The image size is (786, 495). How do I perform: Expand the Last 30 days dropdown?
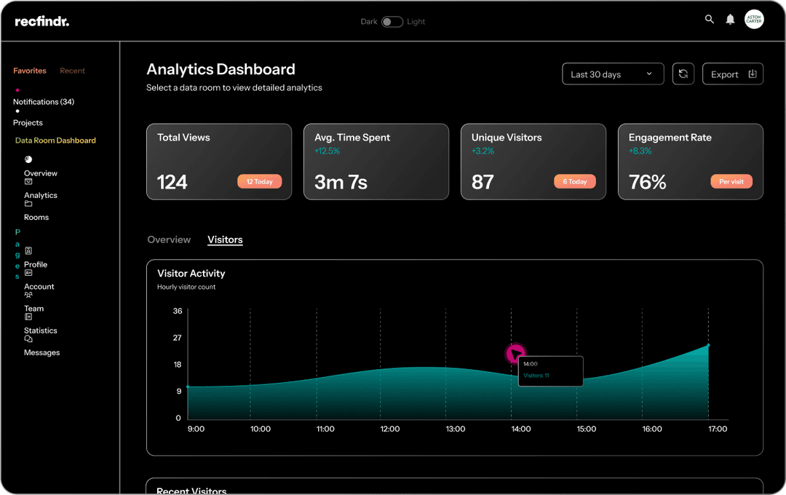point(613,74)
